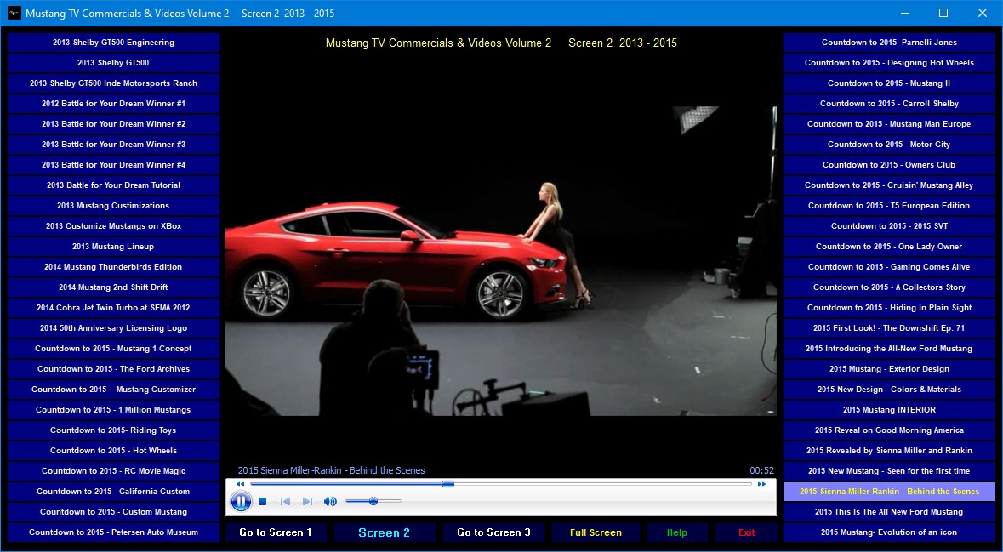Image resolution: width=1003 pixels, height=552 pixels.
Task: Play Countdown to 2015- Riding Toys
Action: (113, 430)
